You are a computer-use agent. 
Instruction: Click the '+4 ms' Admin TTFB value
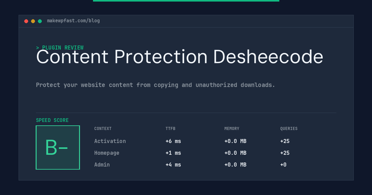point(173,165)
